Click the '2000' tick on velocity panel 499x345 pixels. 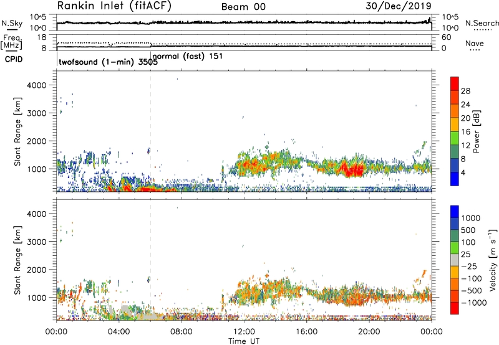point(37,270)
